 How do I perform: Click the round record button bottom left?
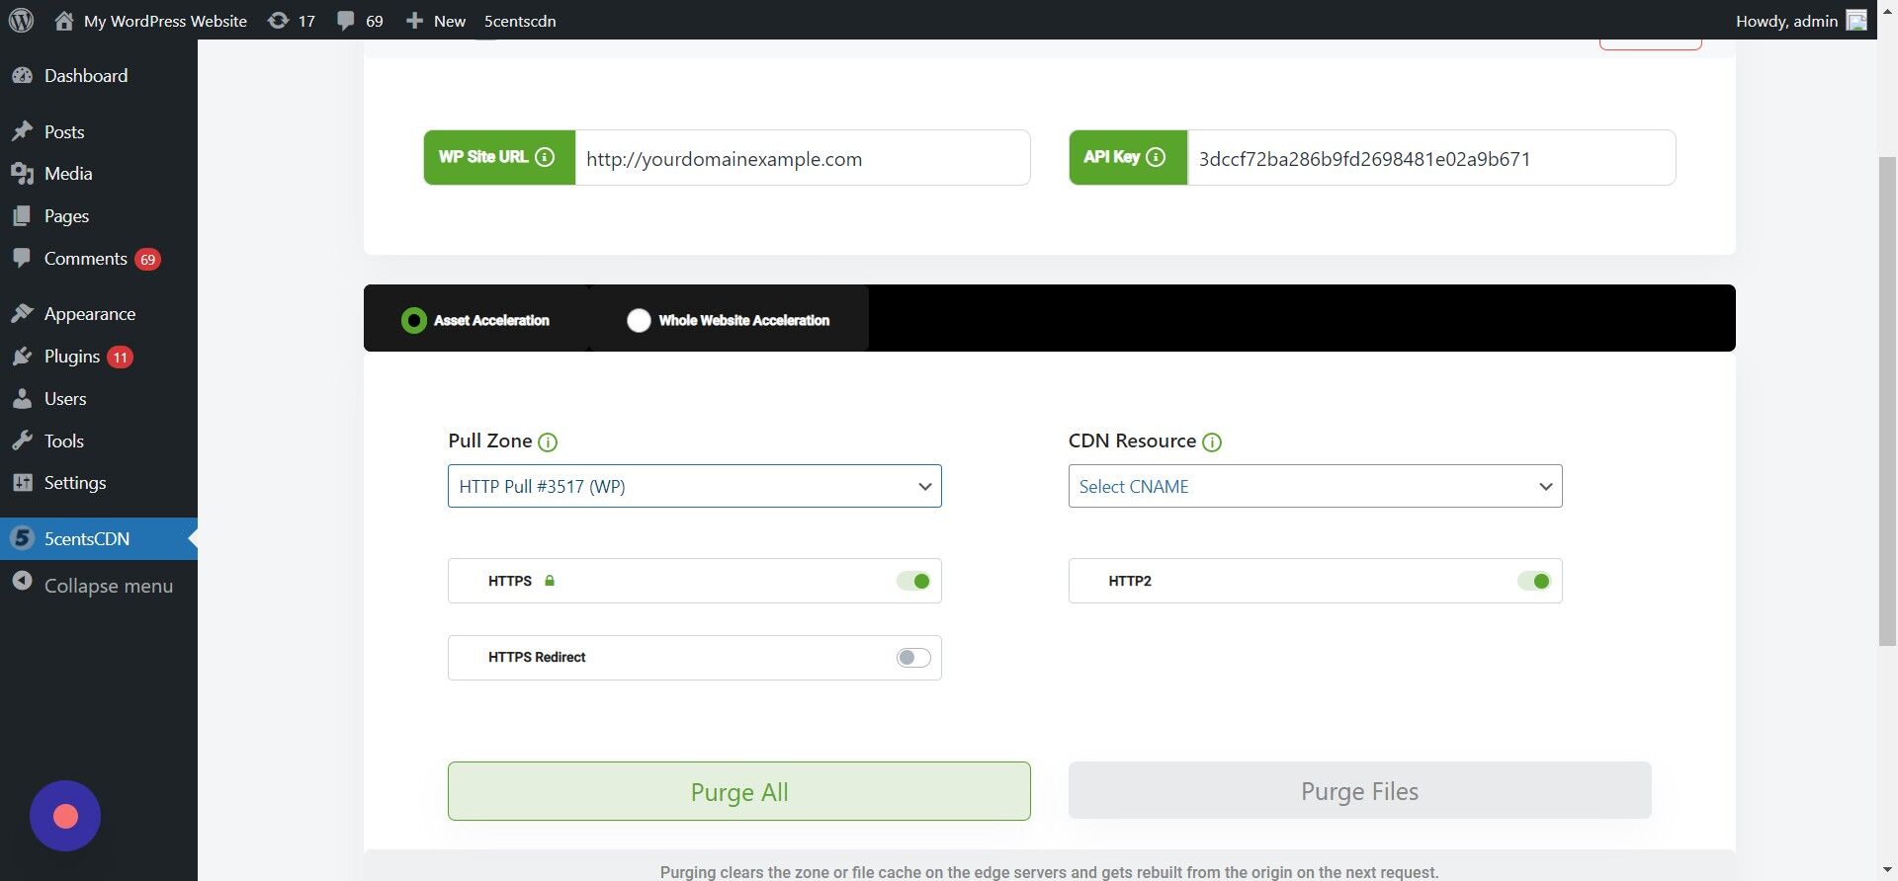tap(65, 816)
